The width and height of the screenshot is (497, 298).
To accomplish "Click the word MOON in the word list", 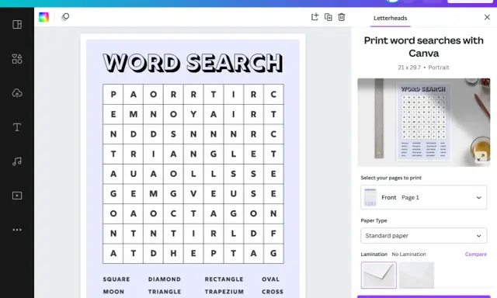I will click(x=113, y=292).
